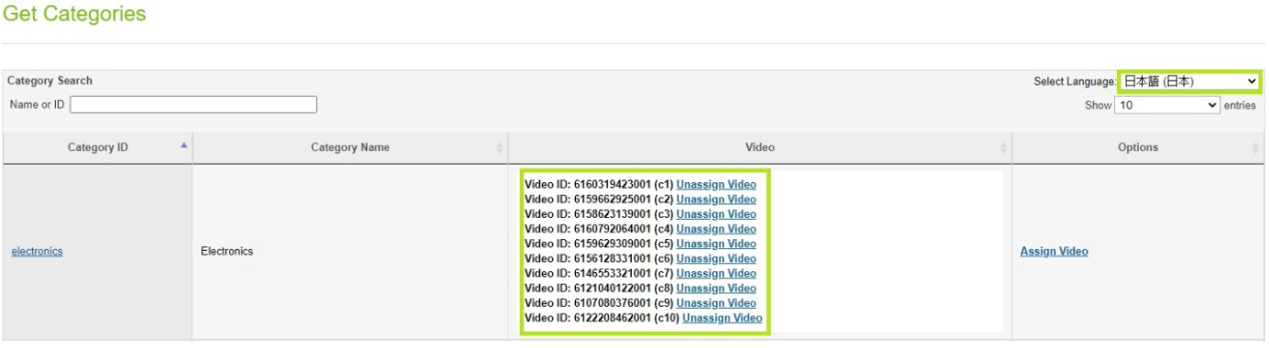Screen dimensions: 1269x348
Task: Unassign video 6160792064001 (c4)
Action: click(716, 229)
